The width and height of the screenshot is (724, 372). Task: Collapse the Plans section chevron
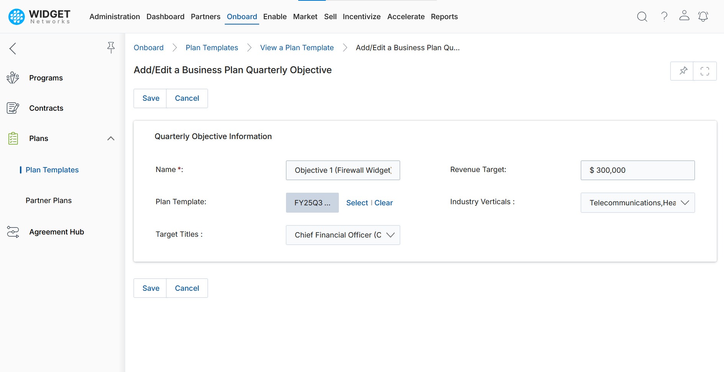[x=111, y=138]
